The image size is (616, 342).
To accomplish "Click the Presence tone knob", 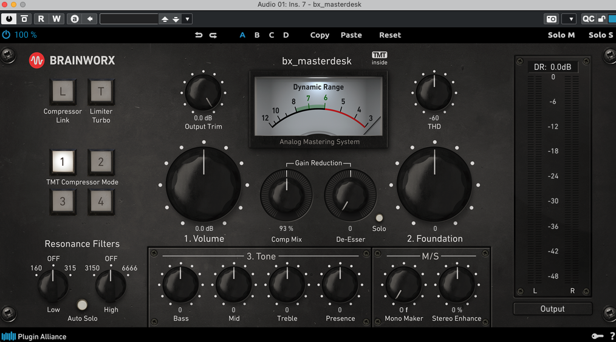I will coord(340,285).
